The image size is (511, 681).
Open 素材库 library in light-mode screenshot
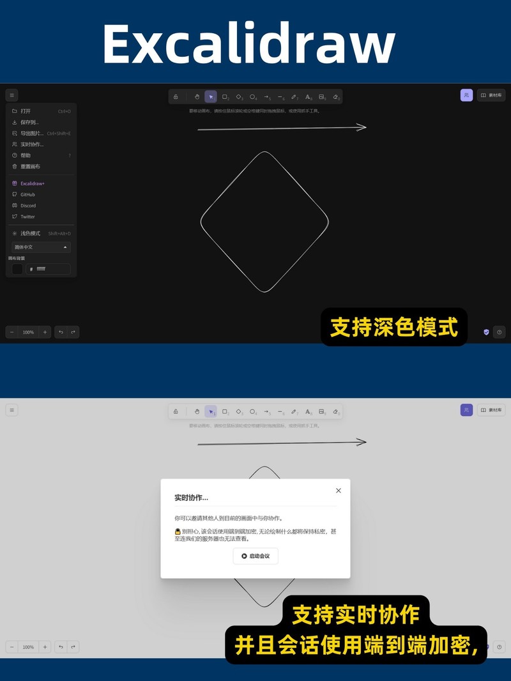tap(491, 410)
